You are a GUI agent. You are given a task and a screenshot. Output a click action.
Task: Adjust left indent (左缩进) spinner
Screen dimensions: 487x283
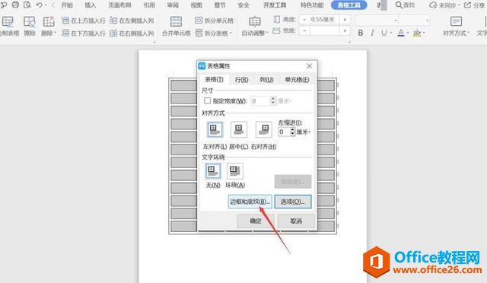click(292, 132)
